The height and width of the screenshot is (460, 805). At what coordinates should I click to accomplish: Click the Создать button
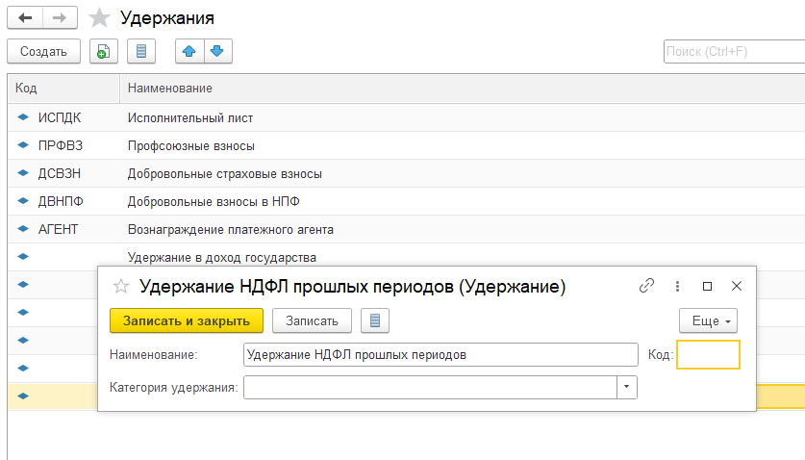pos(43,51)
